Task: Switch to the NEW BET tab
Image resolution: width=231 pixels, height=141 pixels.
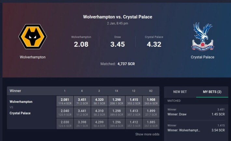Action: tap(180, 92)
